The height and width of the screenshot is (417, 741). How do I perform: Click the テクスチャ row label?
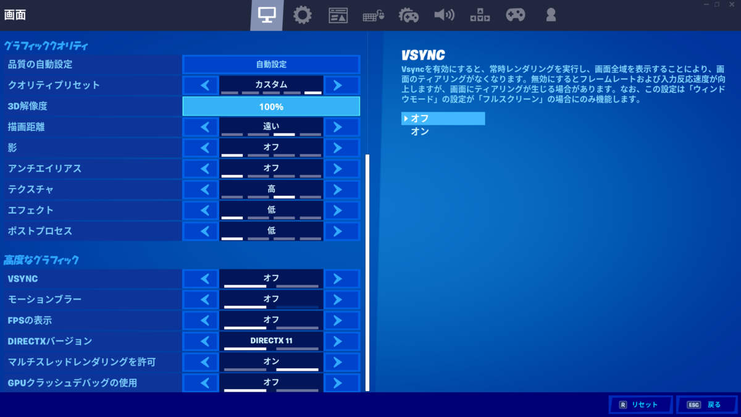(30, 190)
